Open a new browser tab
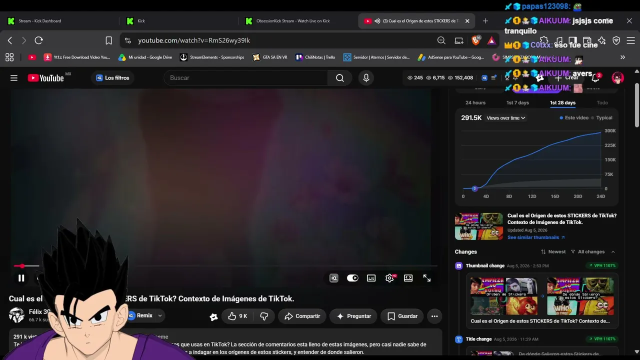This screenshot has height=360, width=640. [485, 21]
